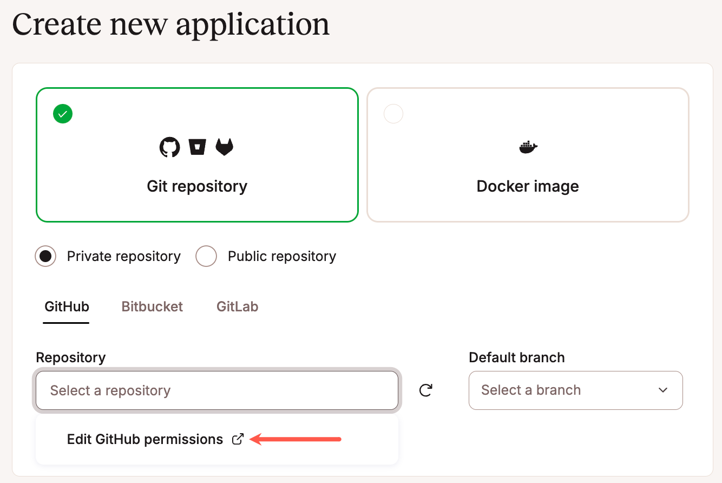Image resolution: width=722 pixels, height=483 pixels.
Task: Click the Docker whale icon
Action: (527, 147)
